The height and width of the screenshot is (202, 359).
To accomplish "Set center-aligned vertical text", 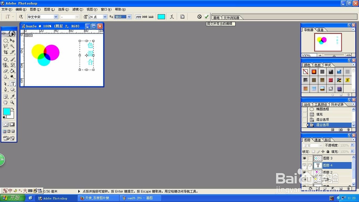I will pos(145,17).
